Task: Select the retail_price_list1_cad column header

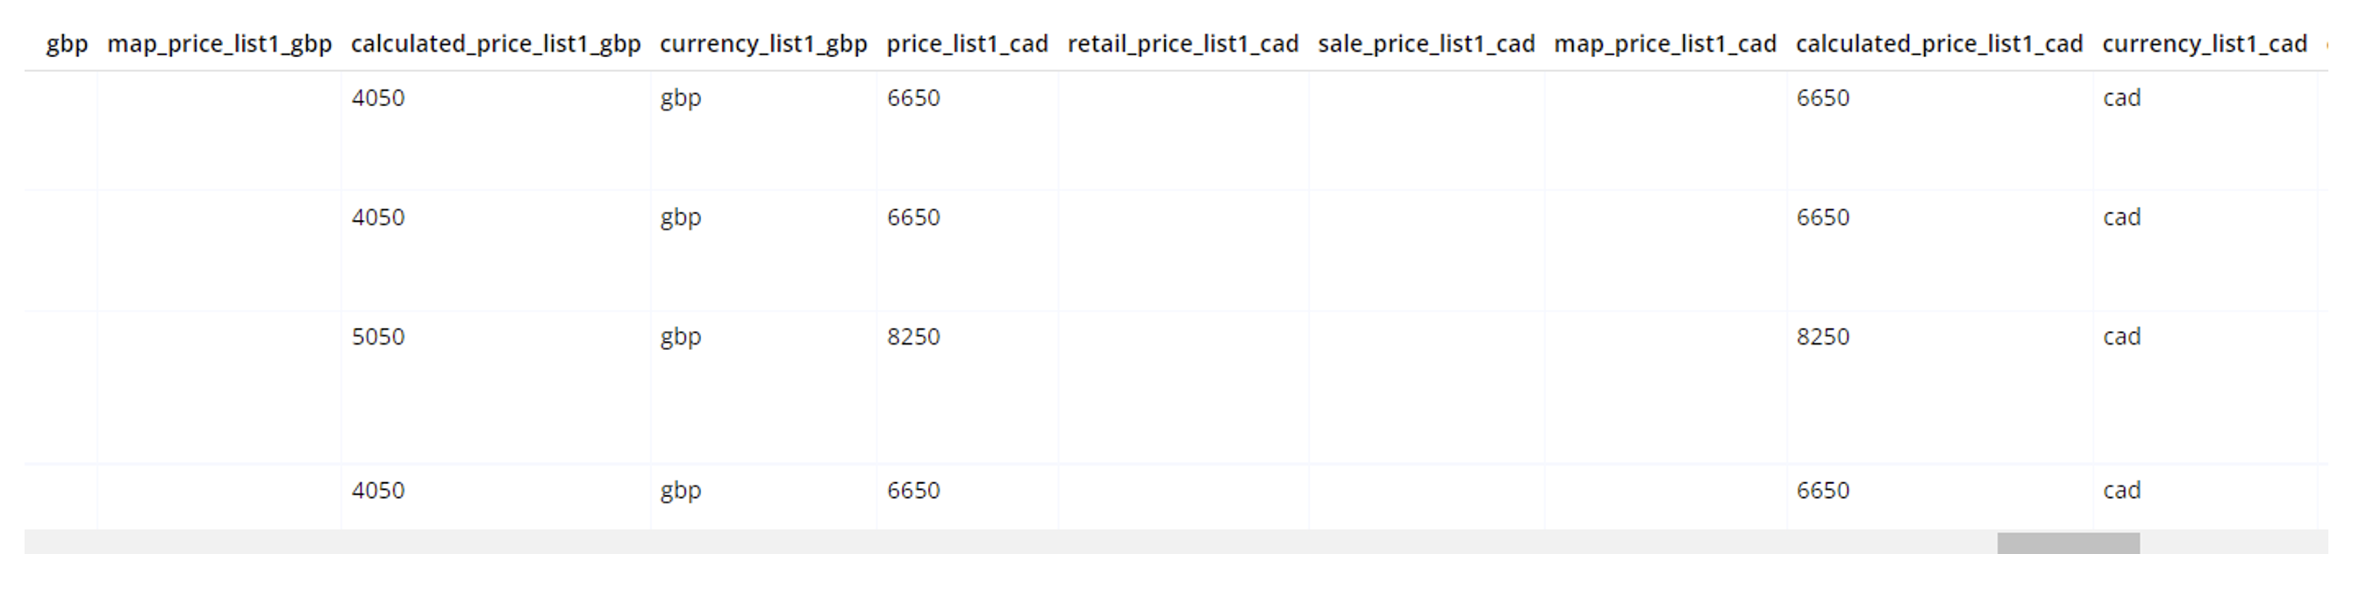Action: tap(1183, 44)
